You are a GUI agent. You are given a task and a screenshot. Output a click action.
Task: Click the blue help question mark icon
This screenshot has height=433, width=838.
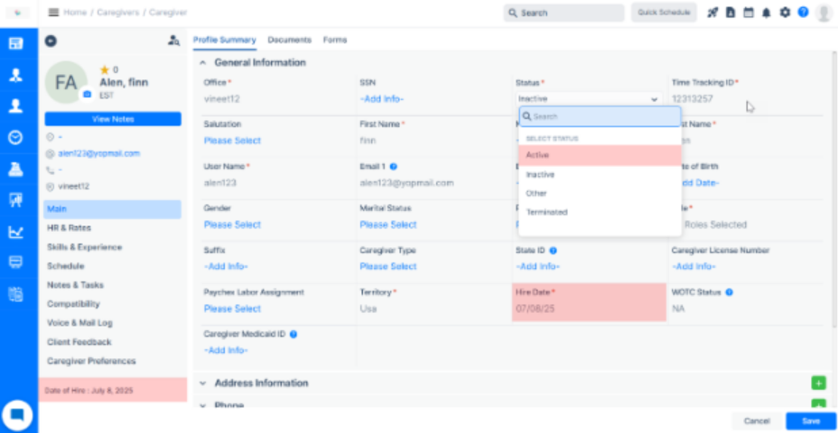[x=803, y=13]
